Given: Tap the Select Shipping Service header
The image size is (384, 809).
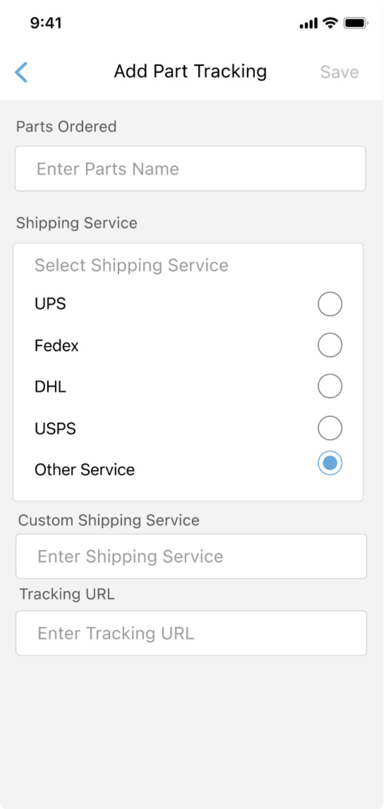Looking at the screenshot, I should coord(131,265).
